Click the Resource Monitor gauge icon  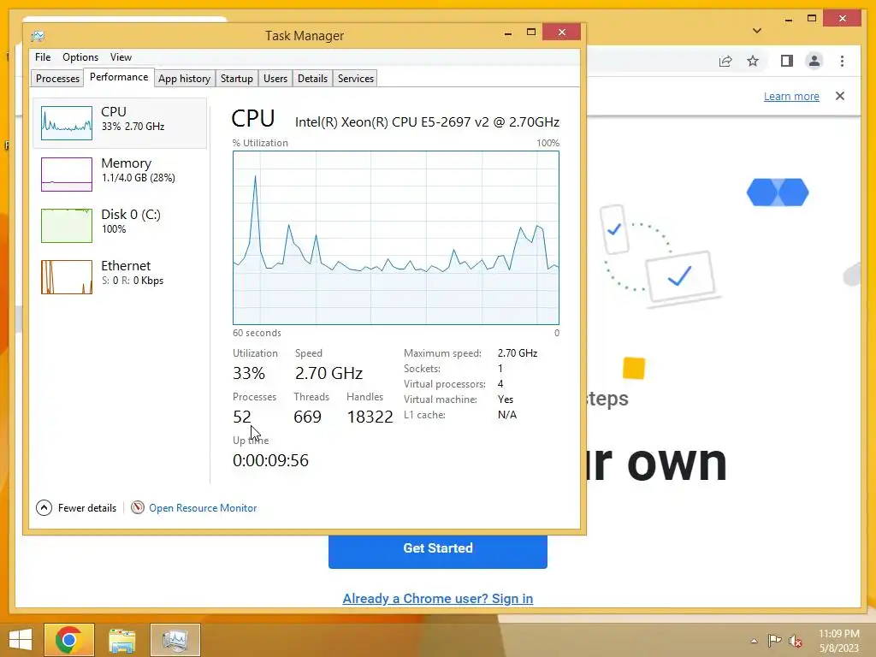click(138, 507)
